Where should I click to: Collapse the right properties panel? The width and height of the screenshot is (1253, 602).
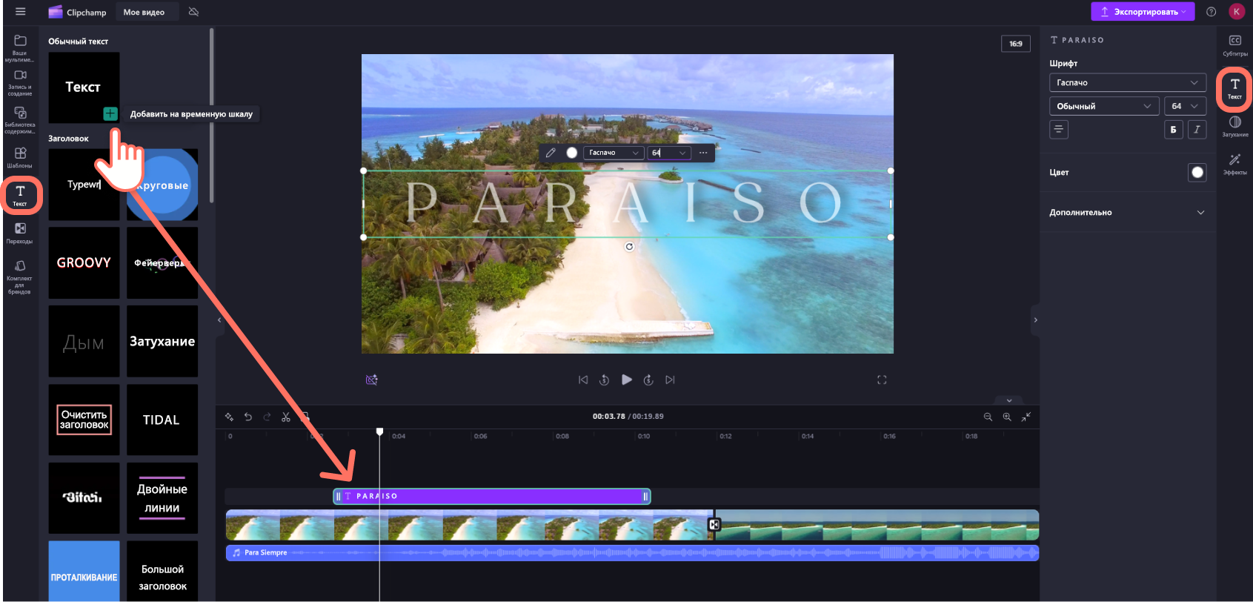1035,320
